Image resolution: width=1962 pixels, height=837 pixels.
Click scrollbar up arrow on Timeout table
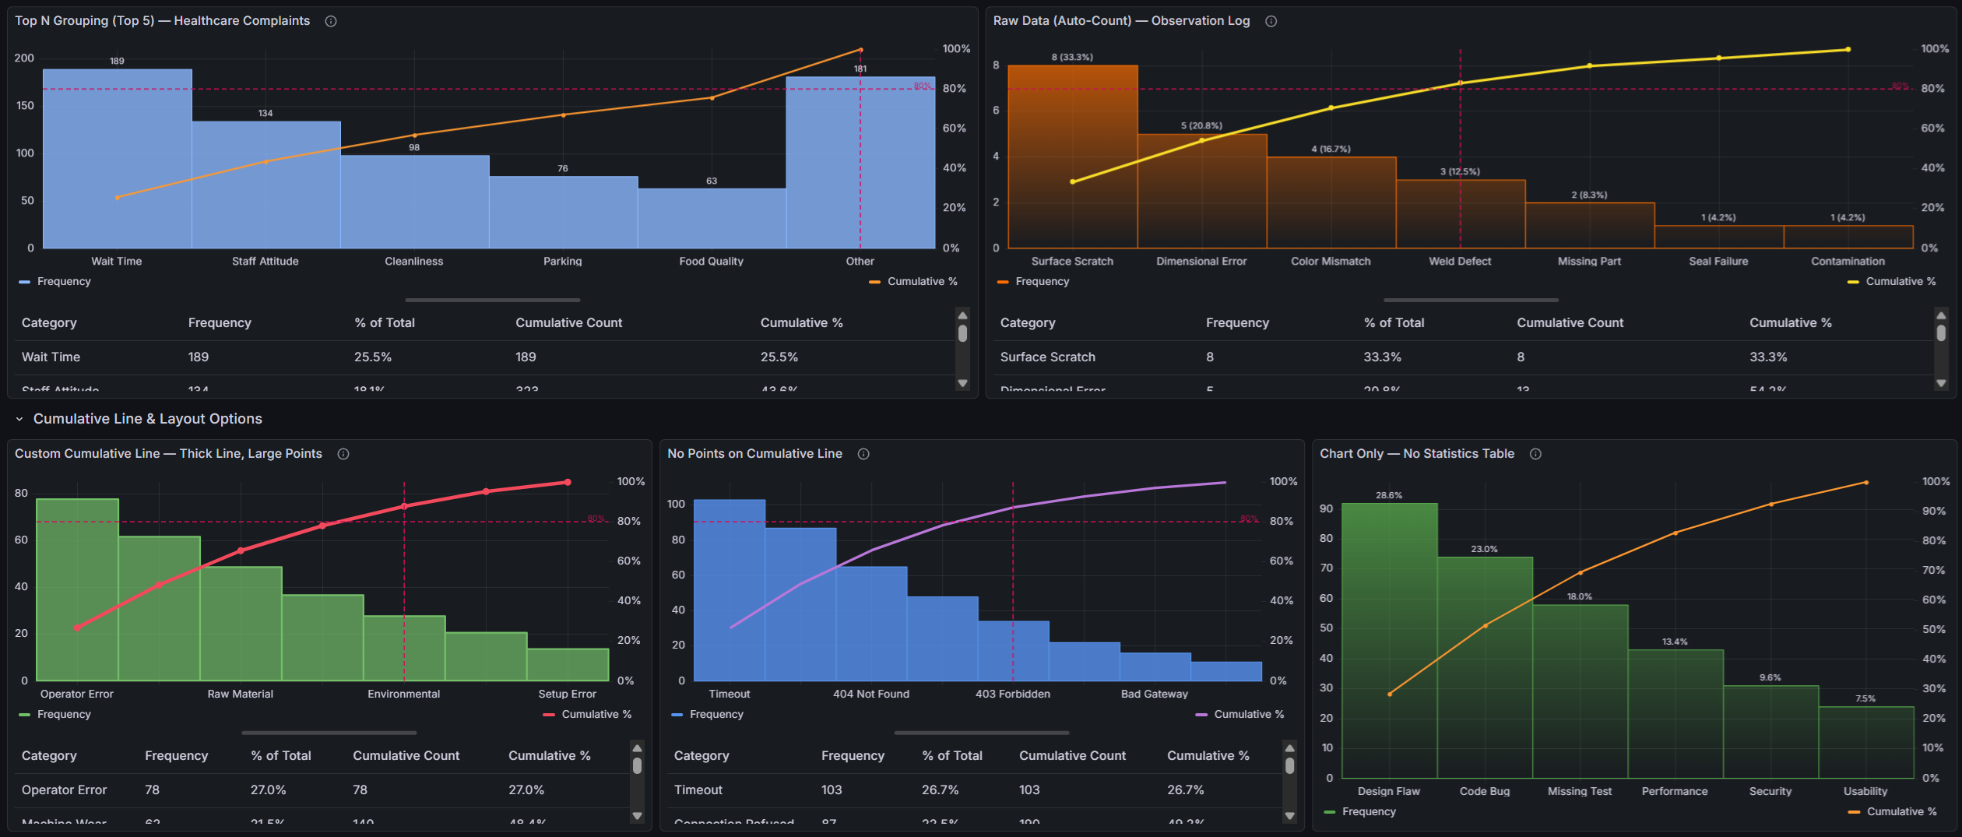click(1290, 748)
